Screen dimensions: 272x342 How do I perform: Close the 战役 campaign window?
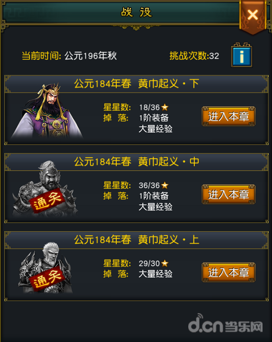tap(253, 16)
